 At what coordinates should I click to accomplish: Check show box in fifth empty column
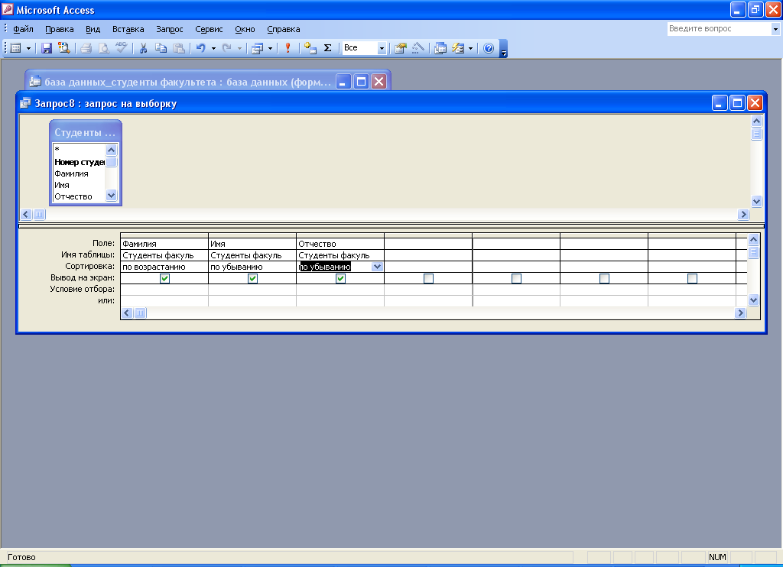point(516,278)
